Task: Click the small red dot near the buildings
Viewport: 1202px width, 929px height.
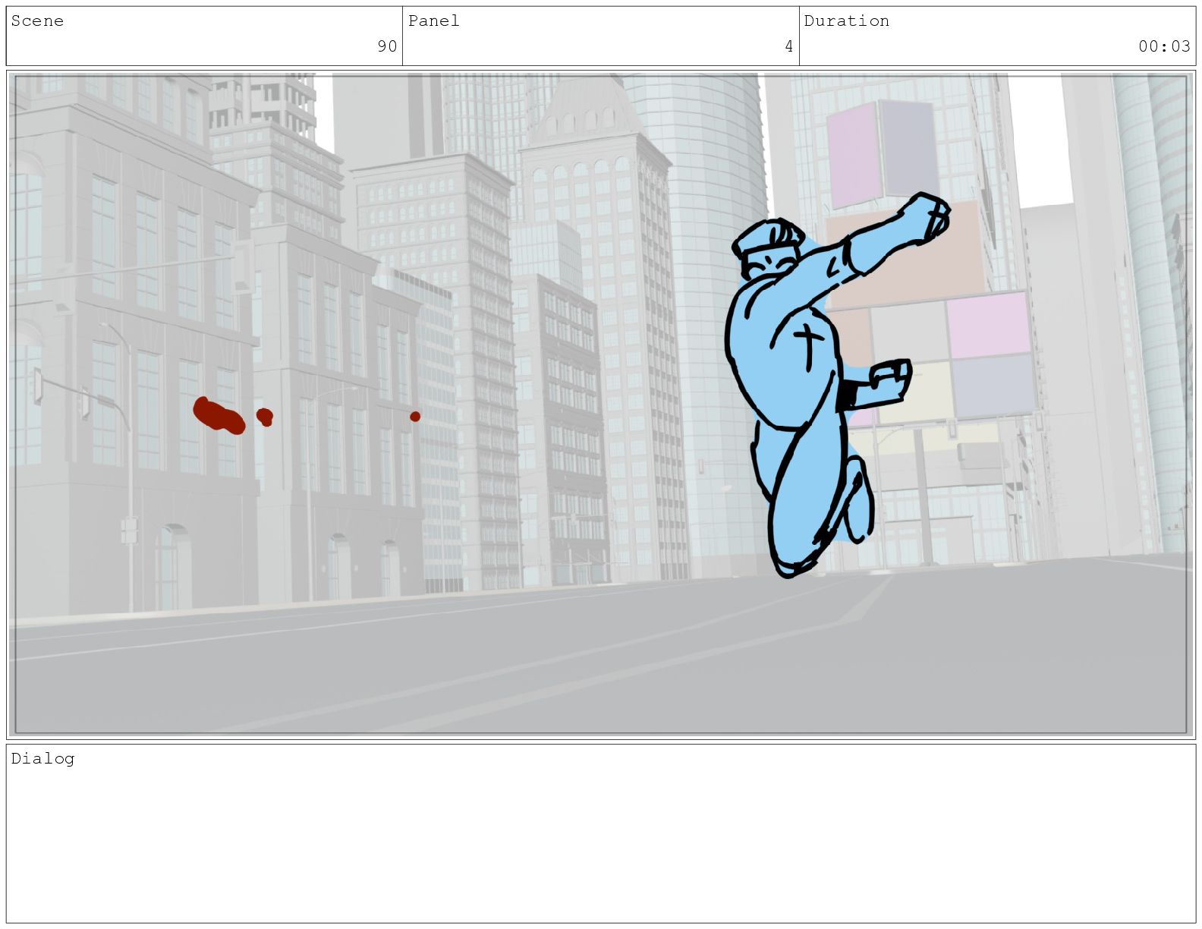Action: [415, 417]
